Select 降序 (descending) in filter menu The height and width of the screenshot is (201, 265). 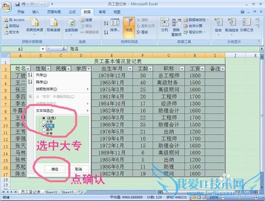42,82
